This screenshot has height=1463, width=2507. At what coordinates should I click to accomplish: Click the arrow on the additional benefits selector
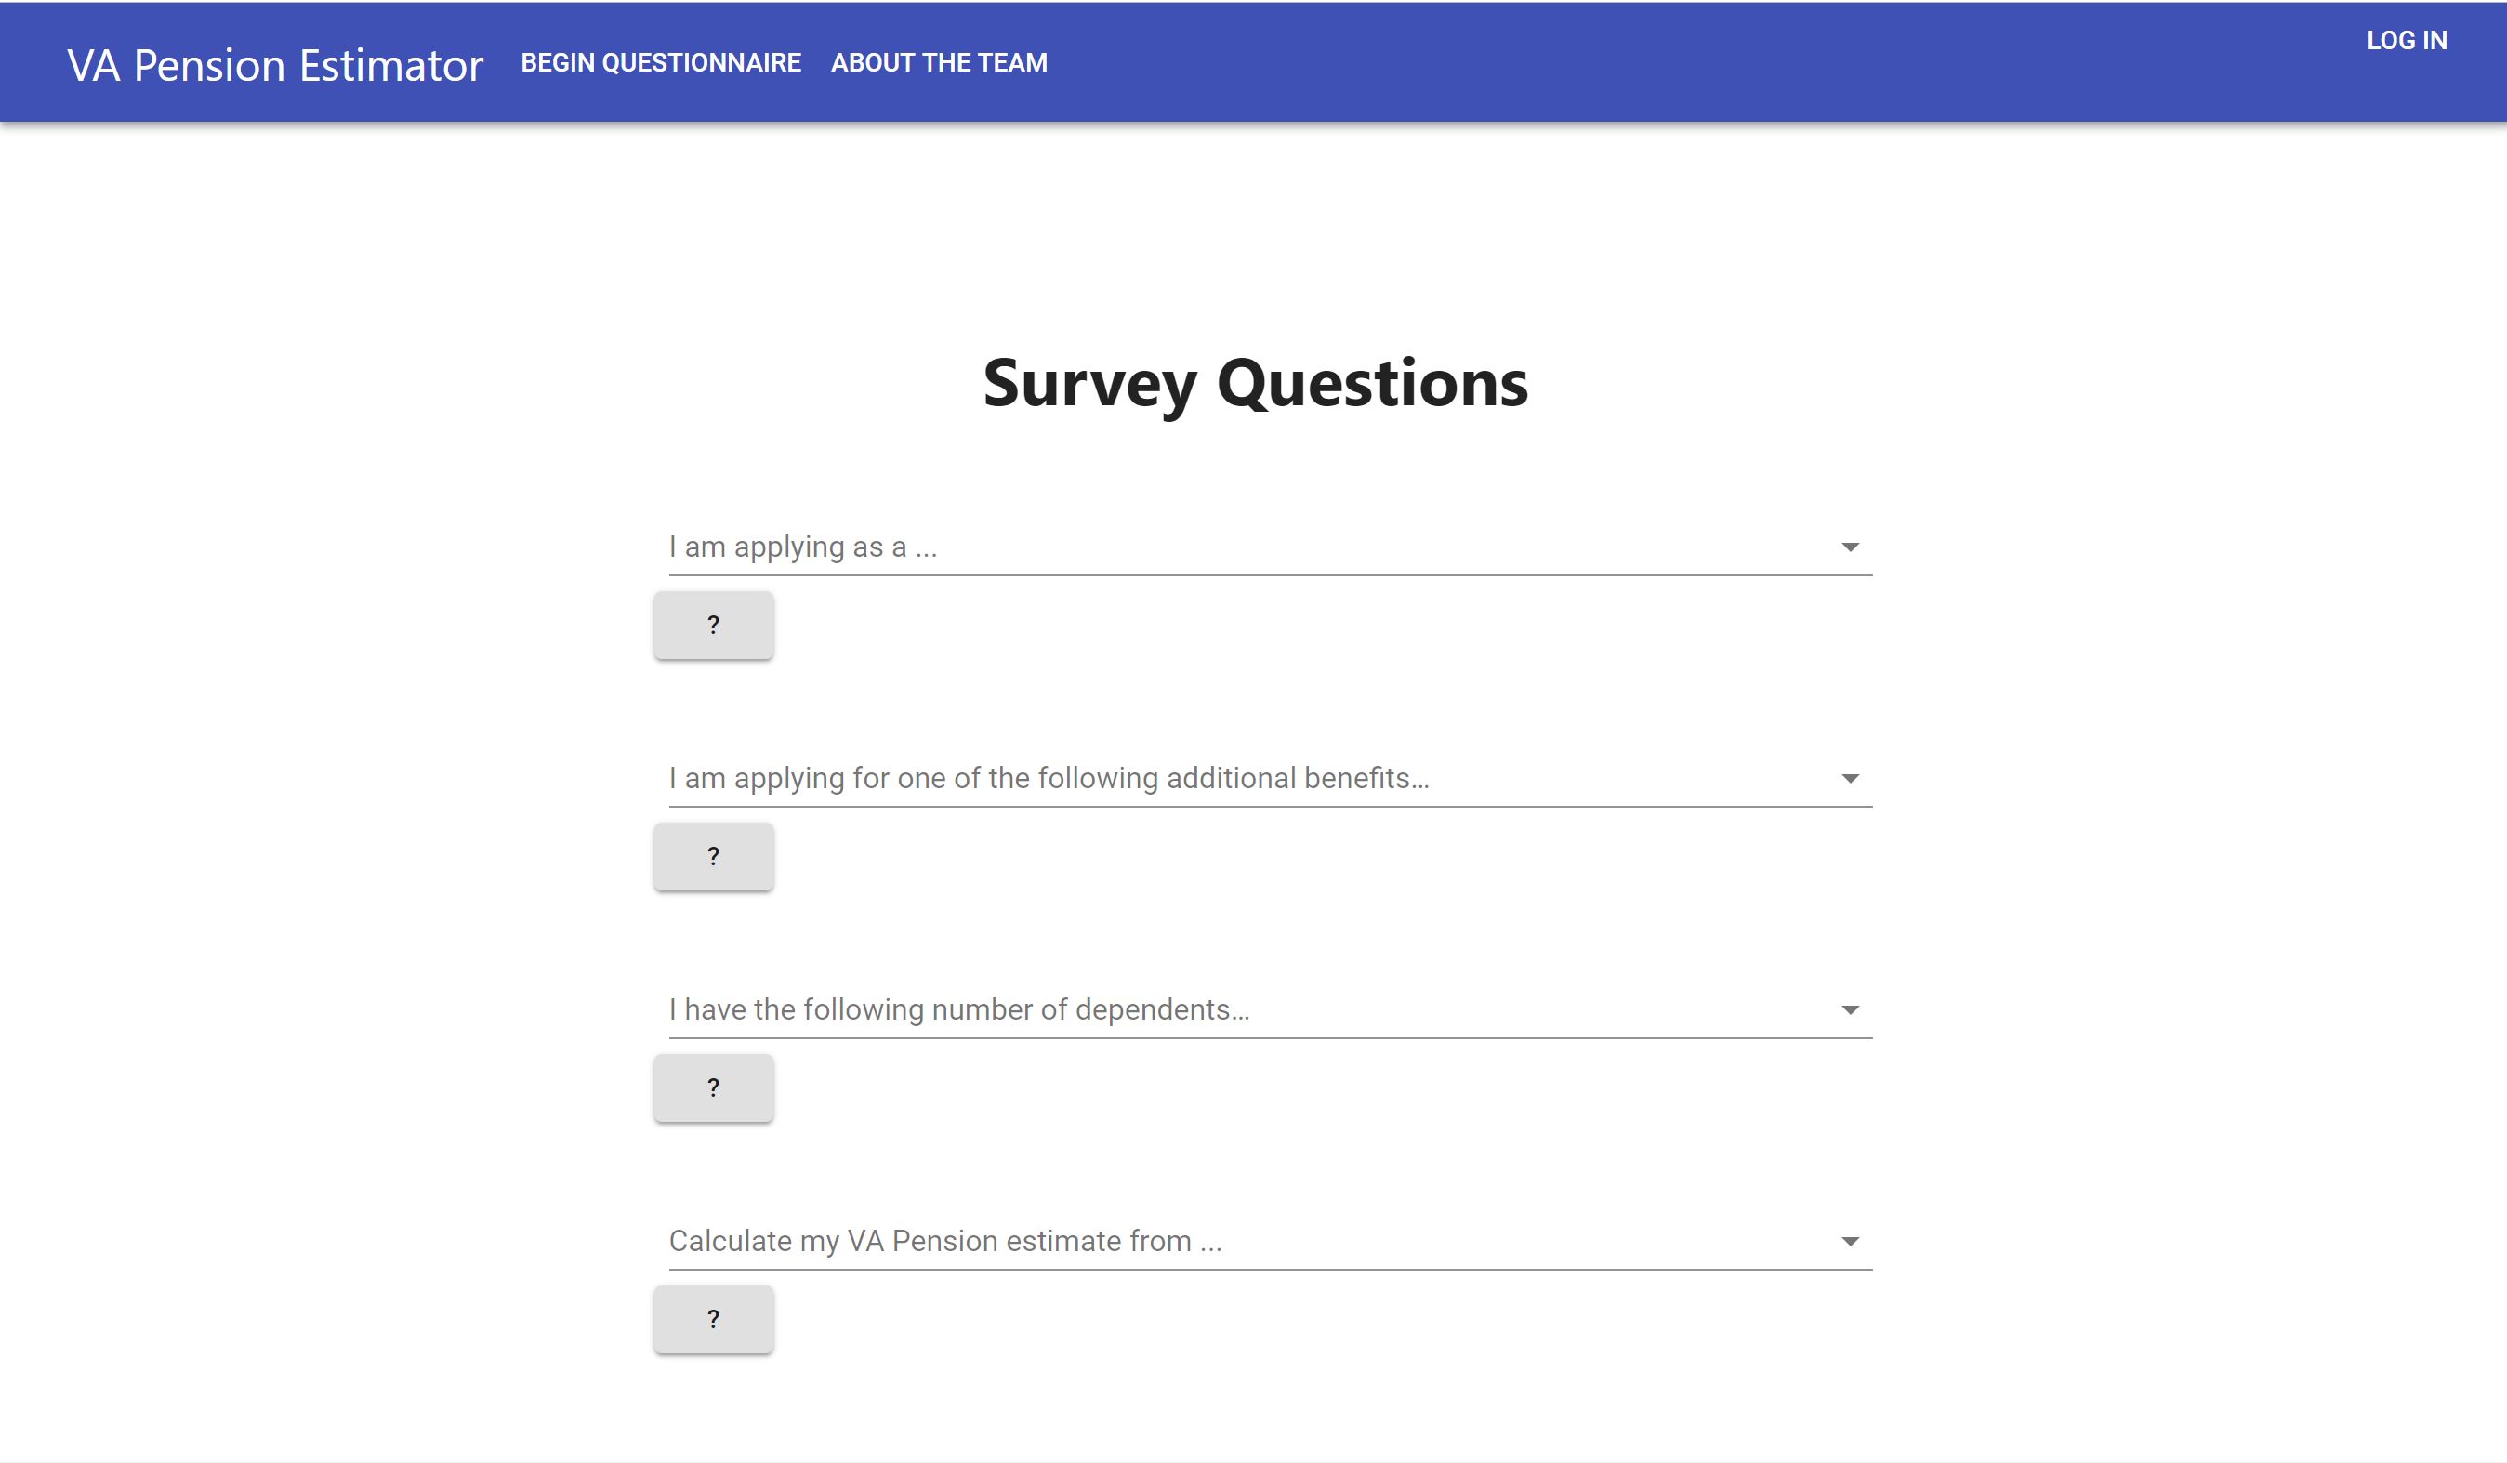click(x=1849, y=778)
